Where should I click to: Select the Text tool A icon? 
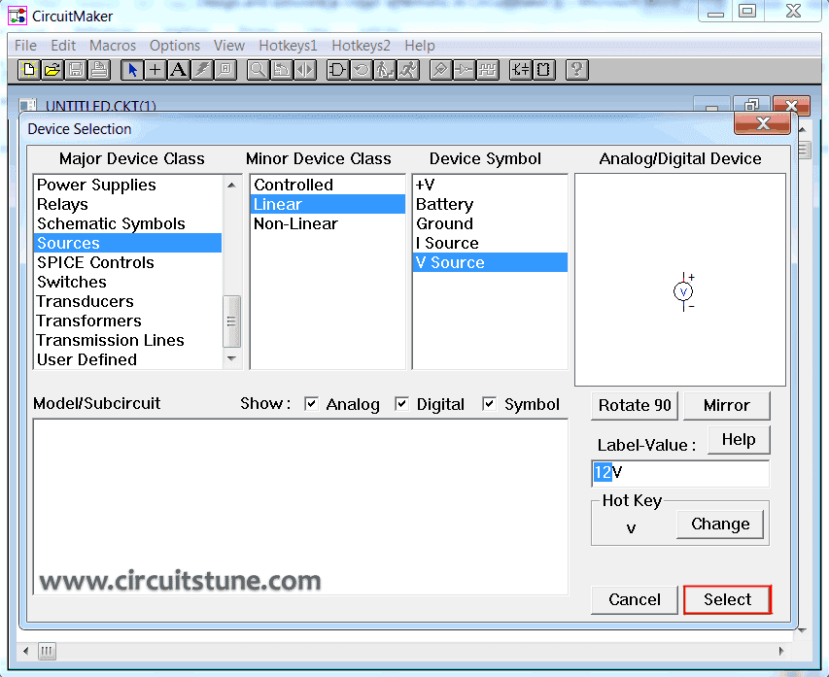pos(177,69)
